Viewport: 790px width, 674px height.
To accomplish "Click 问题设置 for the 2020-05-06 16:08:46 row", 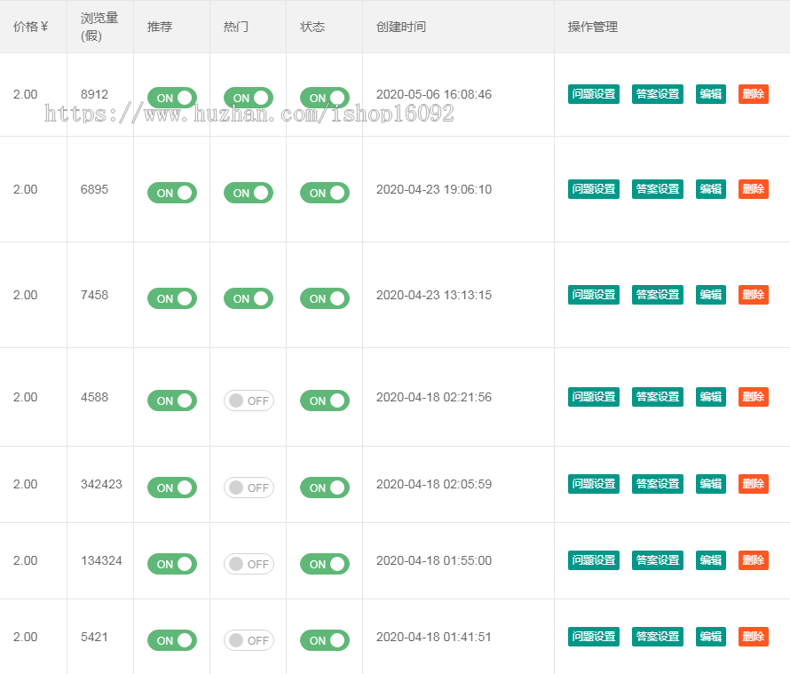I will (593, 94).
